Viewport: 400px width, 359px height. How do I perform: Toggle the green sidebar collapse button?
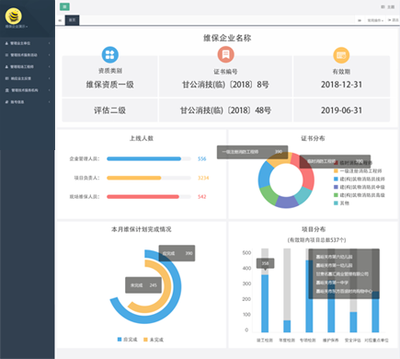point(64,6)
